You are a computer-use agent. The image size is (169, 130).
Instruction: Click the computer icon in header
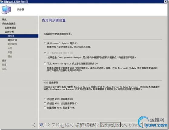point(6,10)
